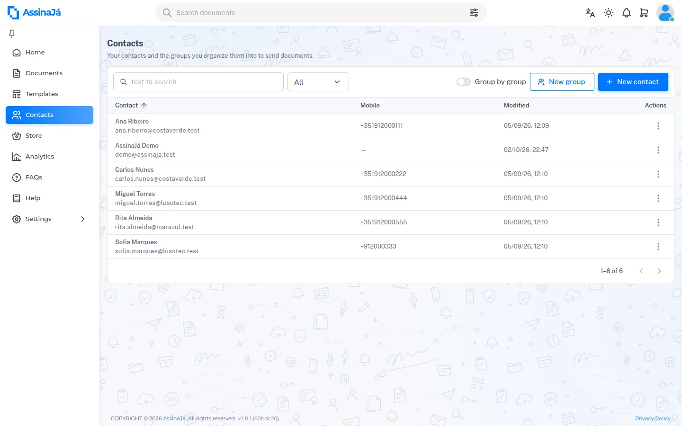This screenshot has width=682, height=426.
Task: Open actions menu for Miguel Torres
Action: [x=658, y=198]
